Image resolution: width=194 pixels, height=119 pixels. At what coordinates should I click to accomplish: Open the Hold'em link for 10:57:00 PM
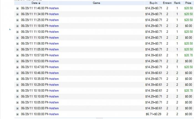54,55
